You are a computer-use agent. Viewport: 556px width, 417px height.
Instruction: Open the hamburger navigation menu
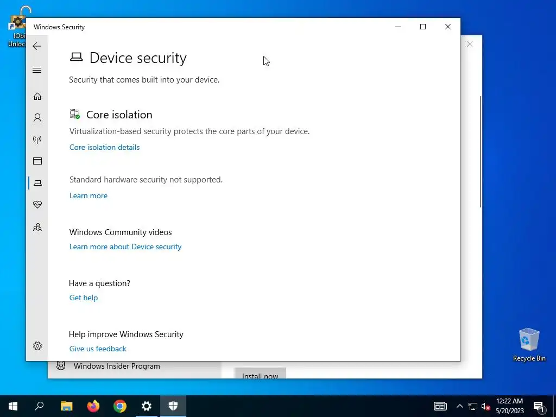pos(37,70)
